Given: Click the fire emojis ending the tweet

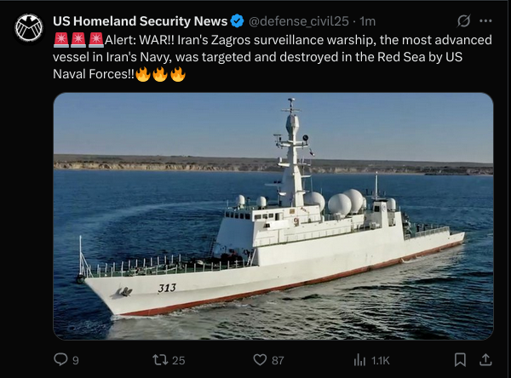Looking at the screenshot, I should (161, 74).
